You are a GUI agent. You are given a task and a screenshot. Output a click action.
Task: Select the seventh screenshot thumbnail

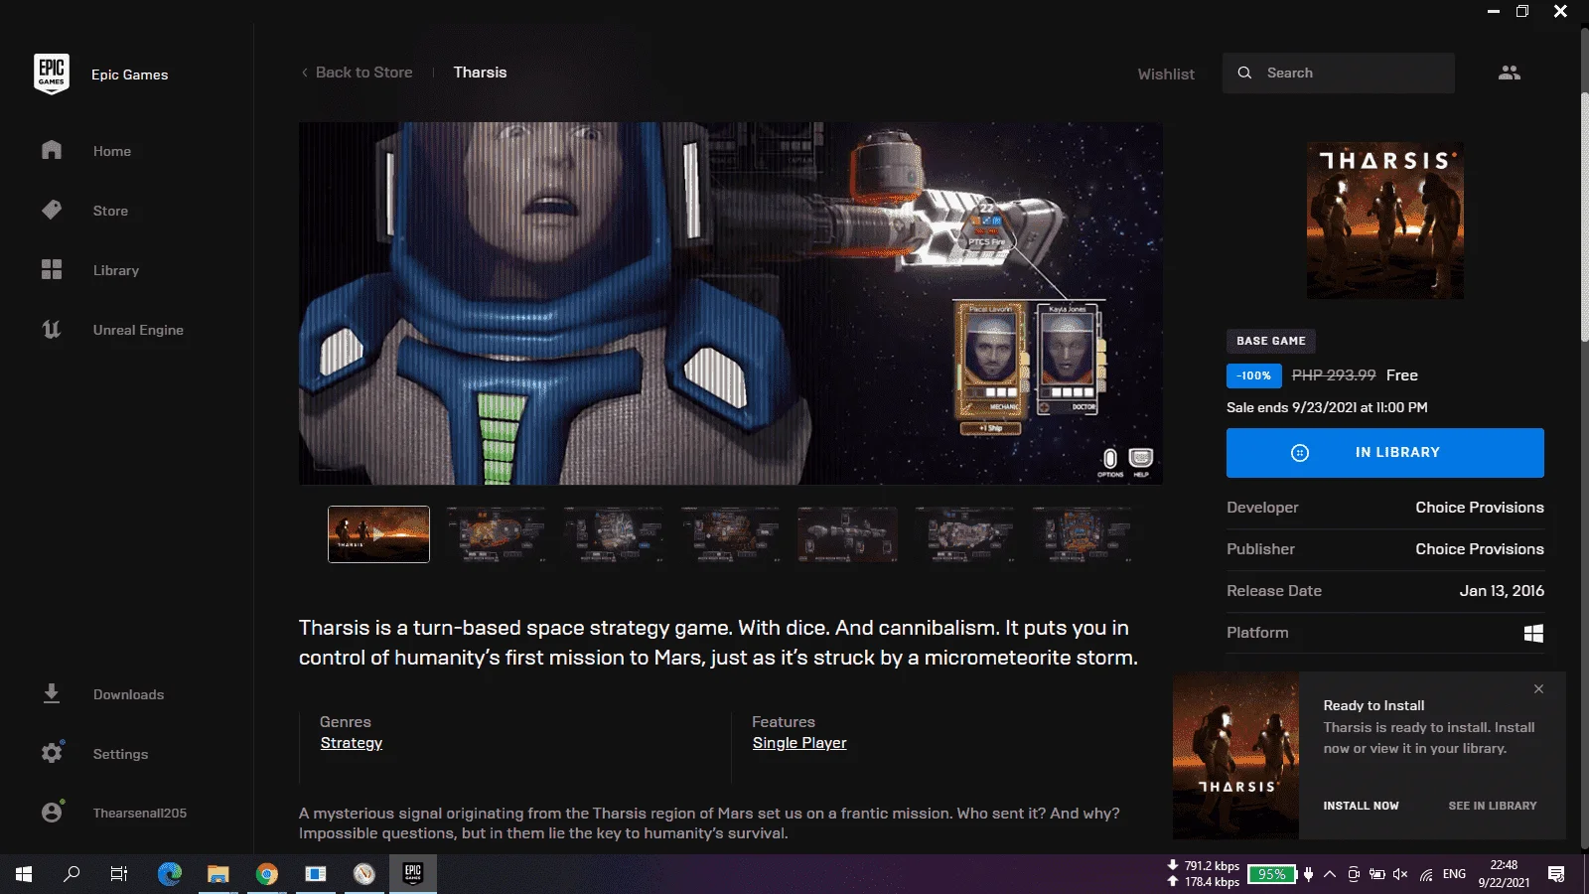(x=1082, y=533)
